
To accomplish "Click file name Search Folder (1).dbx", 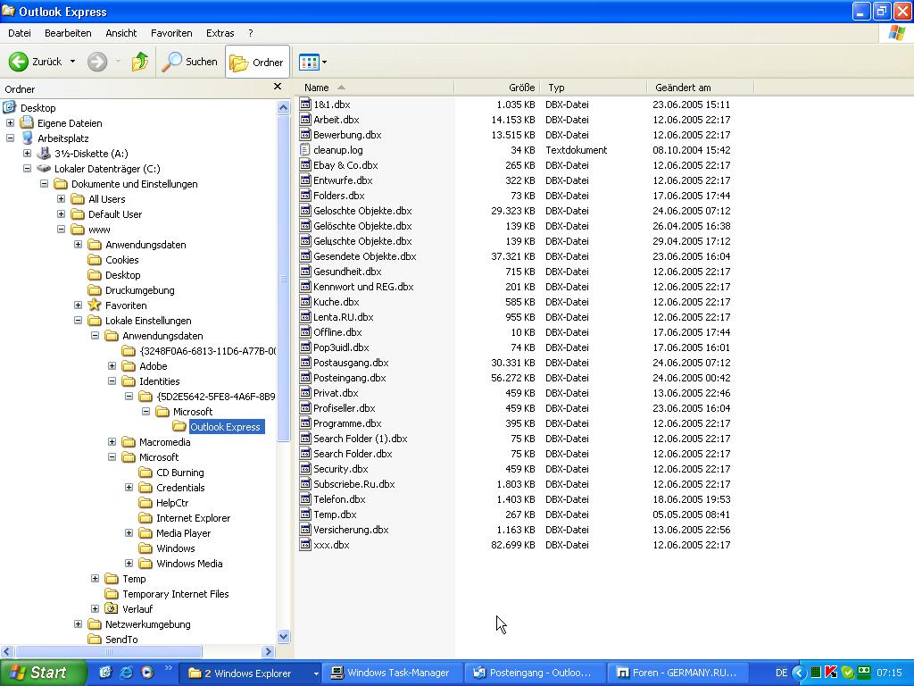I will (x=361, y=438).
